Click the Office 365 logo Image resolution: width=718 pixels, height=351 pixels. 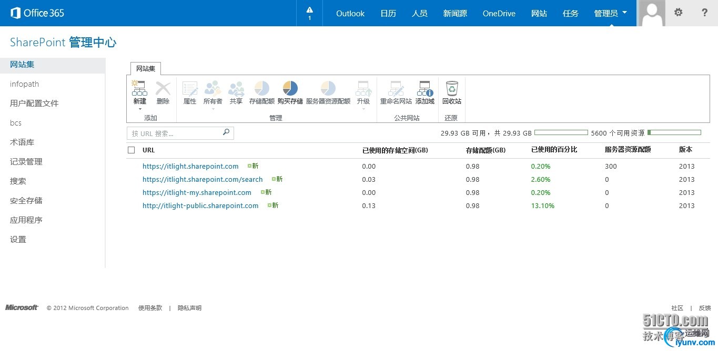37,13
